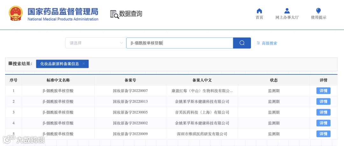Click filing number 国妆原备字20230005

coord(130,112)
